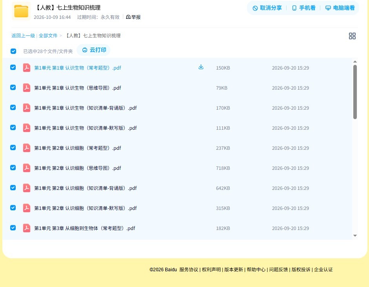Click PDF icon of 第2章 认识细胞（知识清单-默写版）

pyautogui.click(x=27, y=208)
